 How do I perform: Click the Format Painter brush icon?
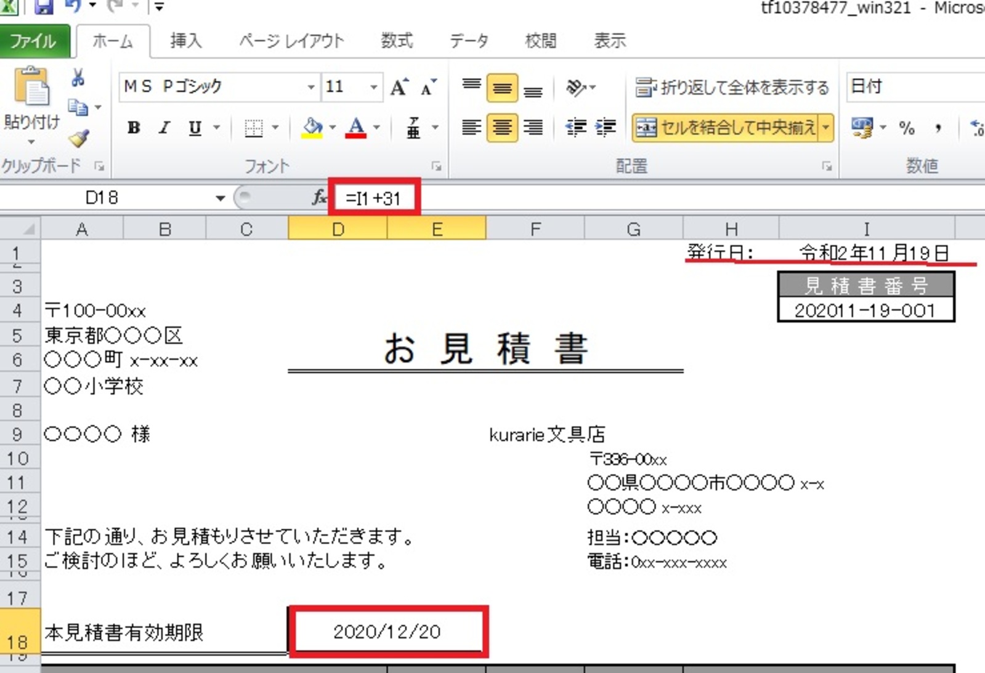coord(79,138)
